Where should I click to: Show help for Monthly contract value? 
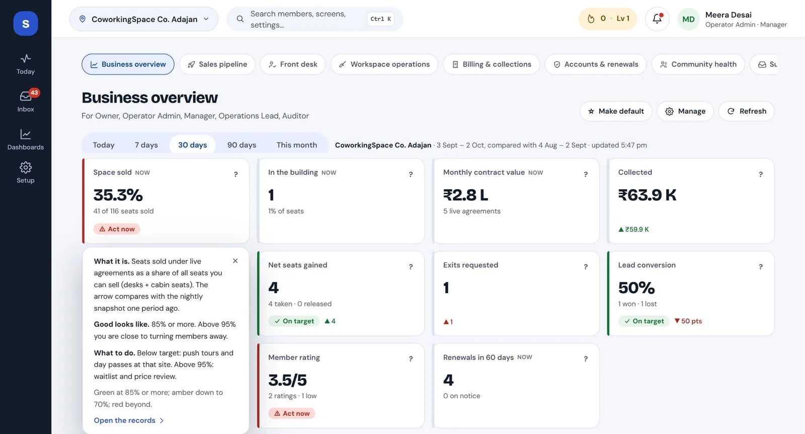586,174
